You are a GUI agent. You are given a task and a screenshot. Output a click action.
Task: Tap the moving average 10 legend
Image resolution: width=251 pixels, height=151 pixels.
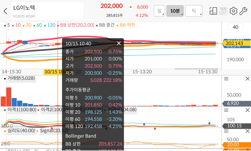tap(16, 25)
